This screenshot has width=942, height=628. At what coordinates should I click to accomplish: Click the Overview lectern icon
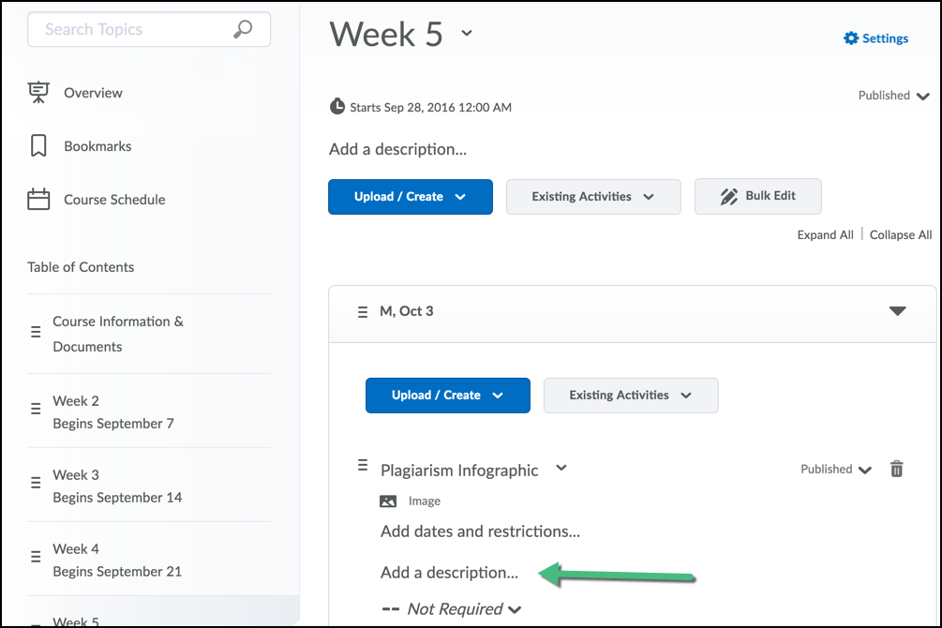coord(37,92)
